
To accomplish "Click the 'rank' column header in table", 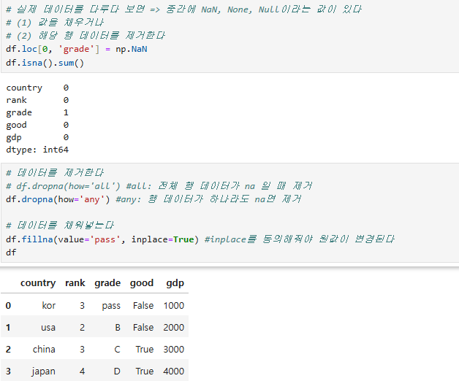I will click(75, 283).
